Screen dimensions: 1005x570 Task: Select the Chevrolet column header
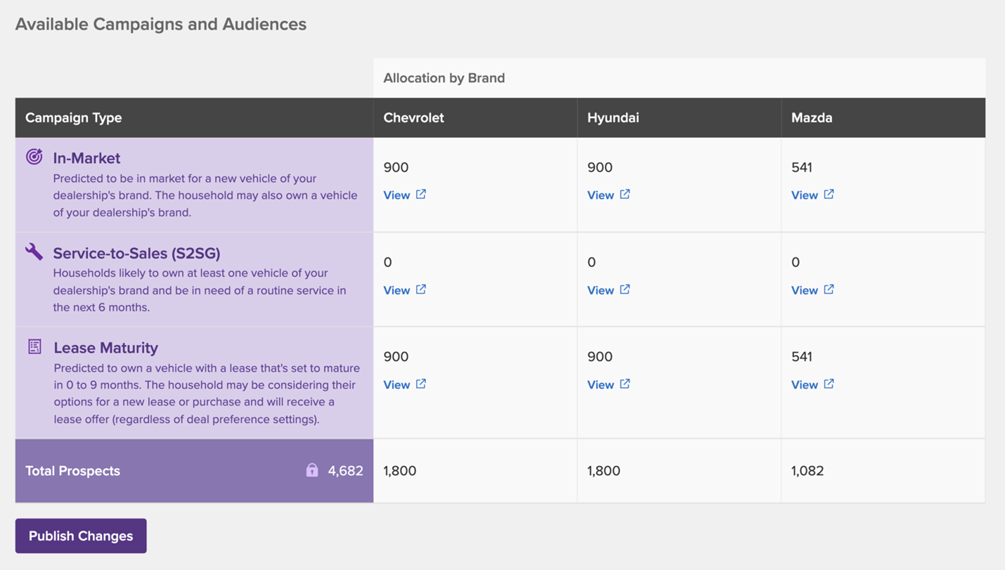[x=413, y=117]
